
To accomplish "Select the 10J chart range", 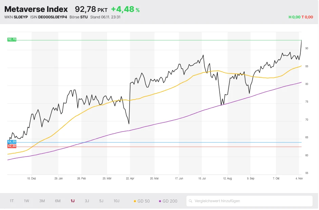I will point(116,201).
